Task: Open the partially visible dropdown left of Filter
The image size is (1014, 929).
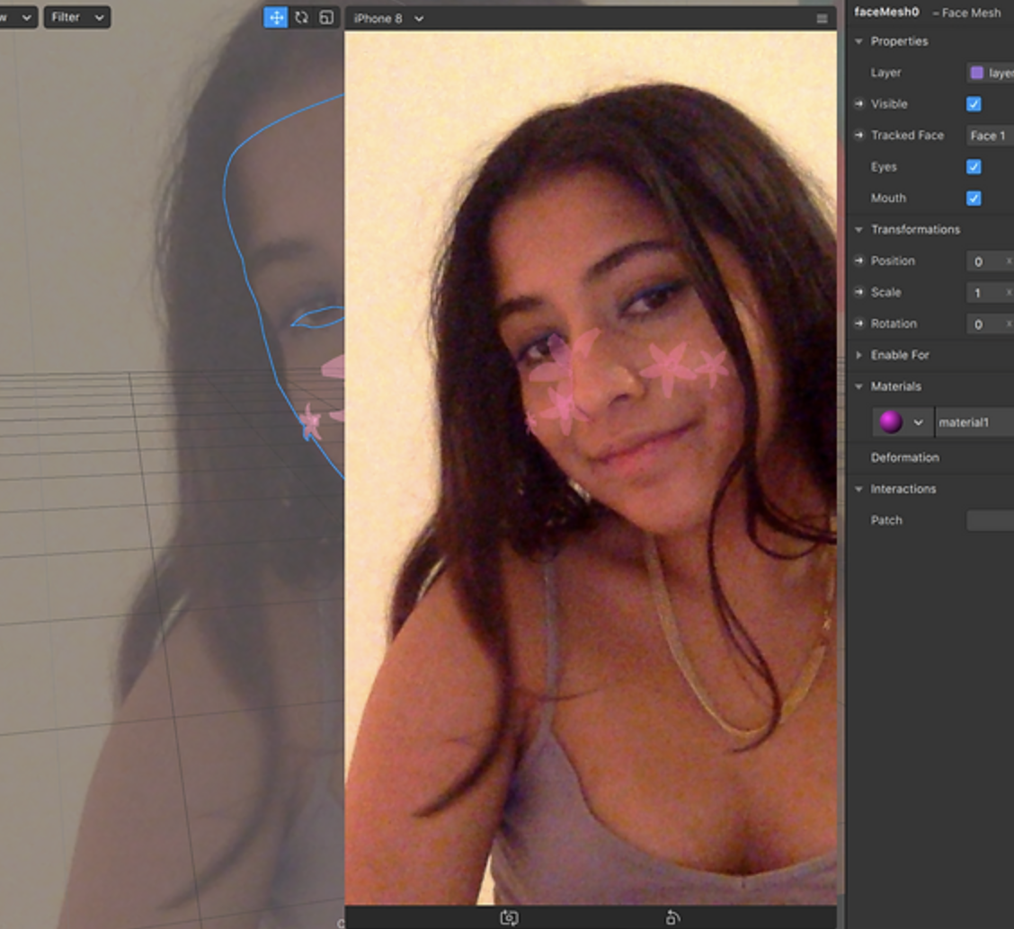Action: [x=17, y=17]
